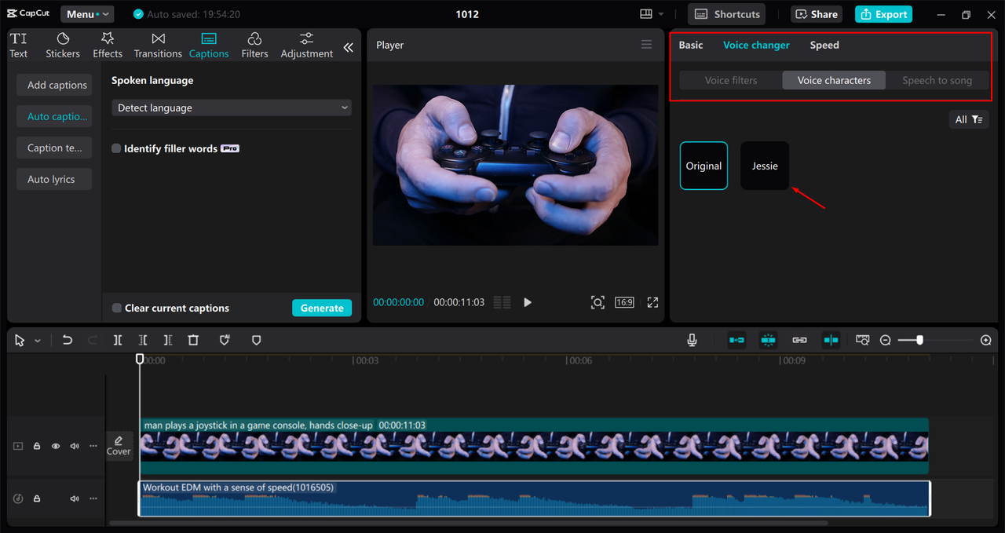Open the 16:9 aspect ratio selector
Viewport: 1005px width, 533px height.
click(624, 302)
